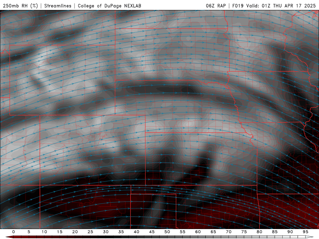Screen dimensions: 319x239
Task: Select the '20' value on the color scale
Action: (x=75, y=232)
